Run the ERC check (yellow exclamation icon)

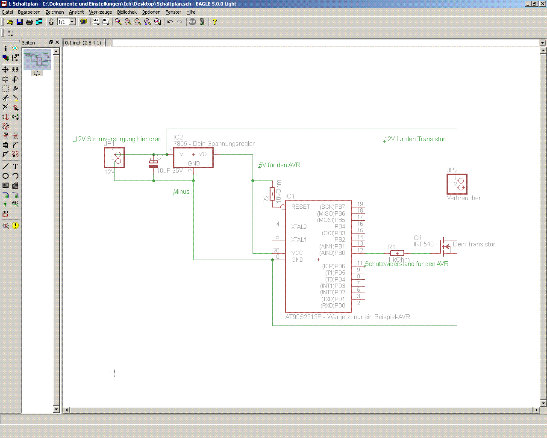coord(15,225)
